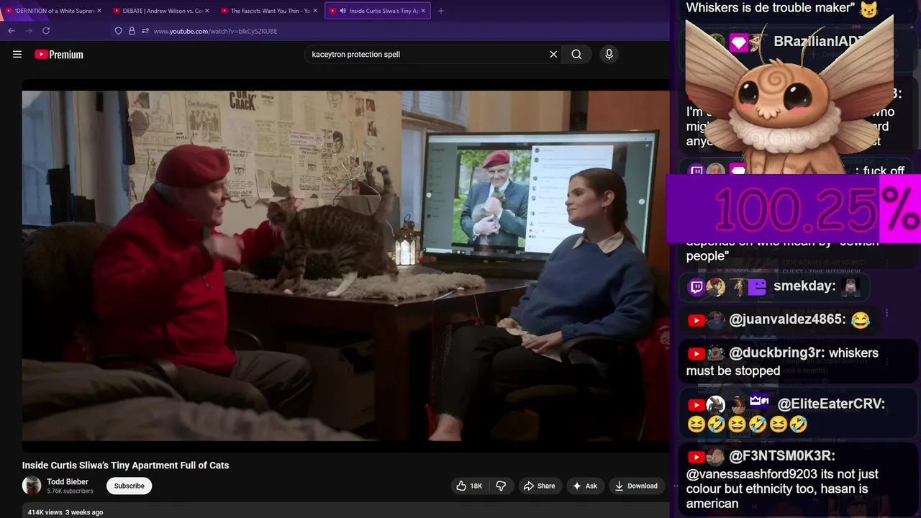Screen dimensions: 921x518
Task: Show site security via the padlock icon
Action: 132,31
